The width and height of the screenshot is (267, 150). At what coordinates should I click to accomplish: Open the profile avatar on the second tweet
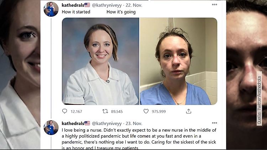(x=51, y=128)
